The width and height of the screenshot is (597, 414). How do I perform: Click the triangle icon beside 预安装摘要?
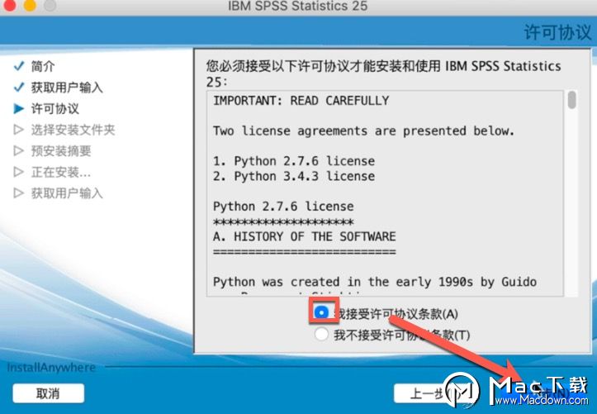point(19,151)
